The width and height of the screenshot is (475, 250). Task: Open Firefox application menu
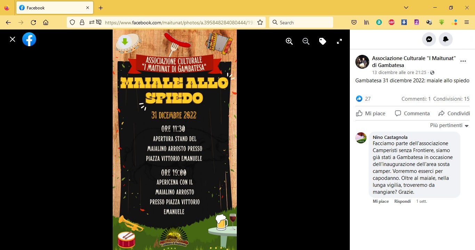pyautogui.click(x=467, y=22)
